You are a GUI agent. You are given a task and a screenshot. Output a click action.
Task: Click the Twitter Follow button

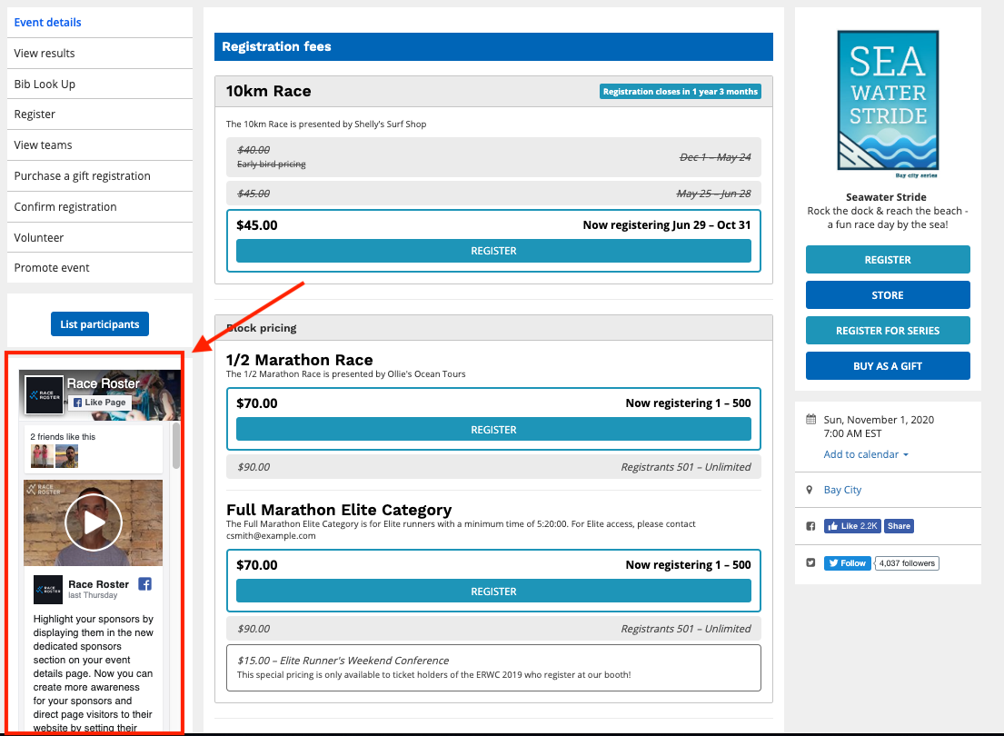coord(847,563)
